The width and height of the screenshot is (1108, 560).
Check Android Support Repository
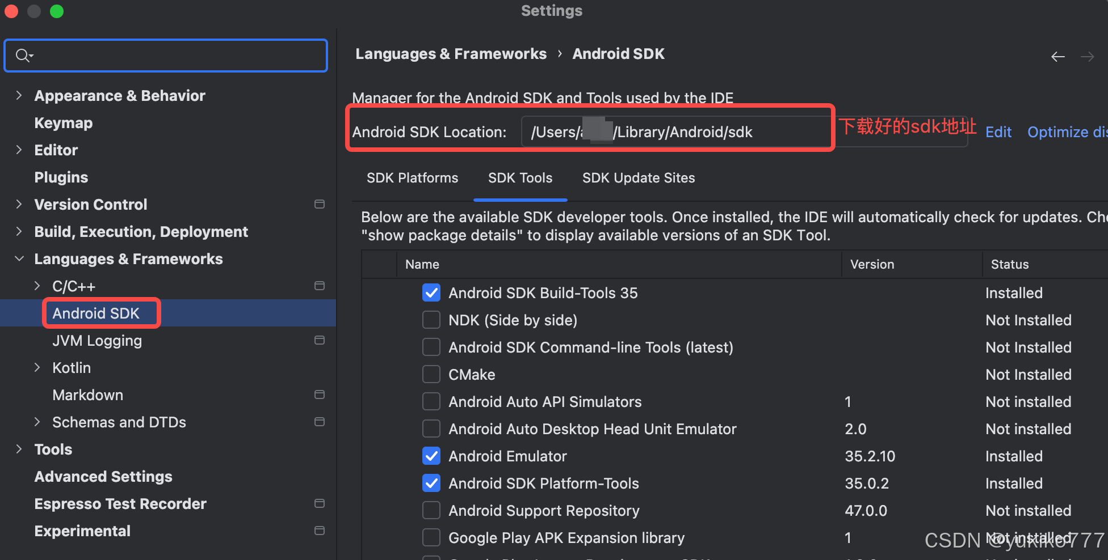click(x=431, y=510)
